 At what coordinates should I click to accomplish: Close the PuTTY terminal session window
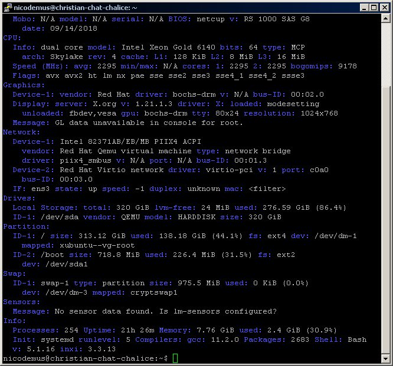[384, 7]
